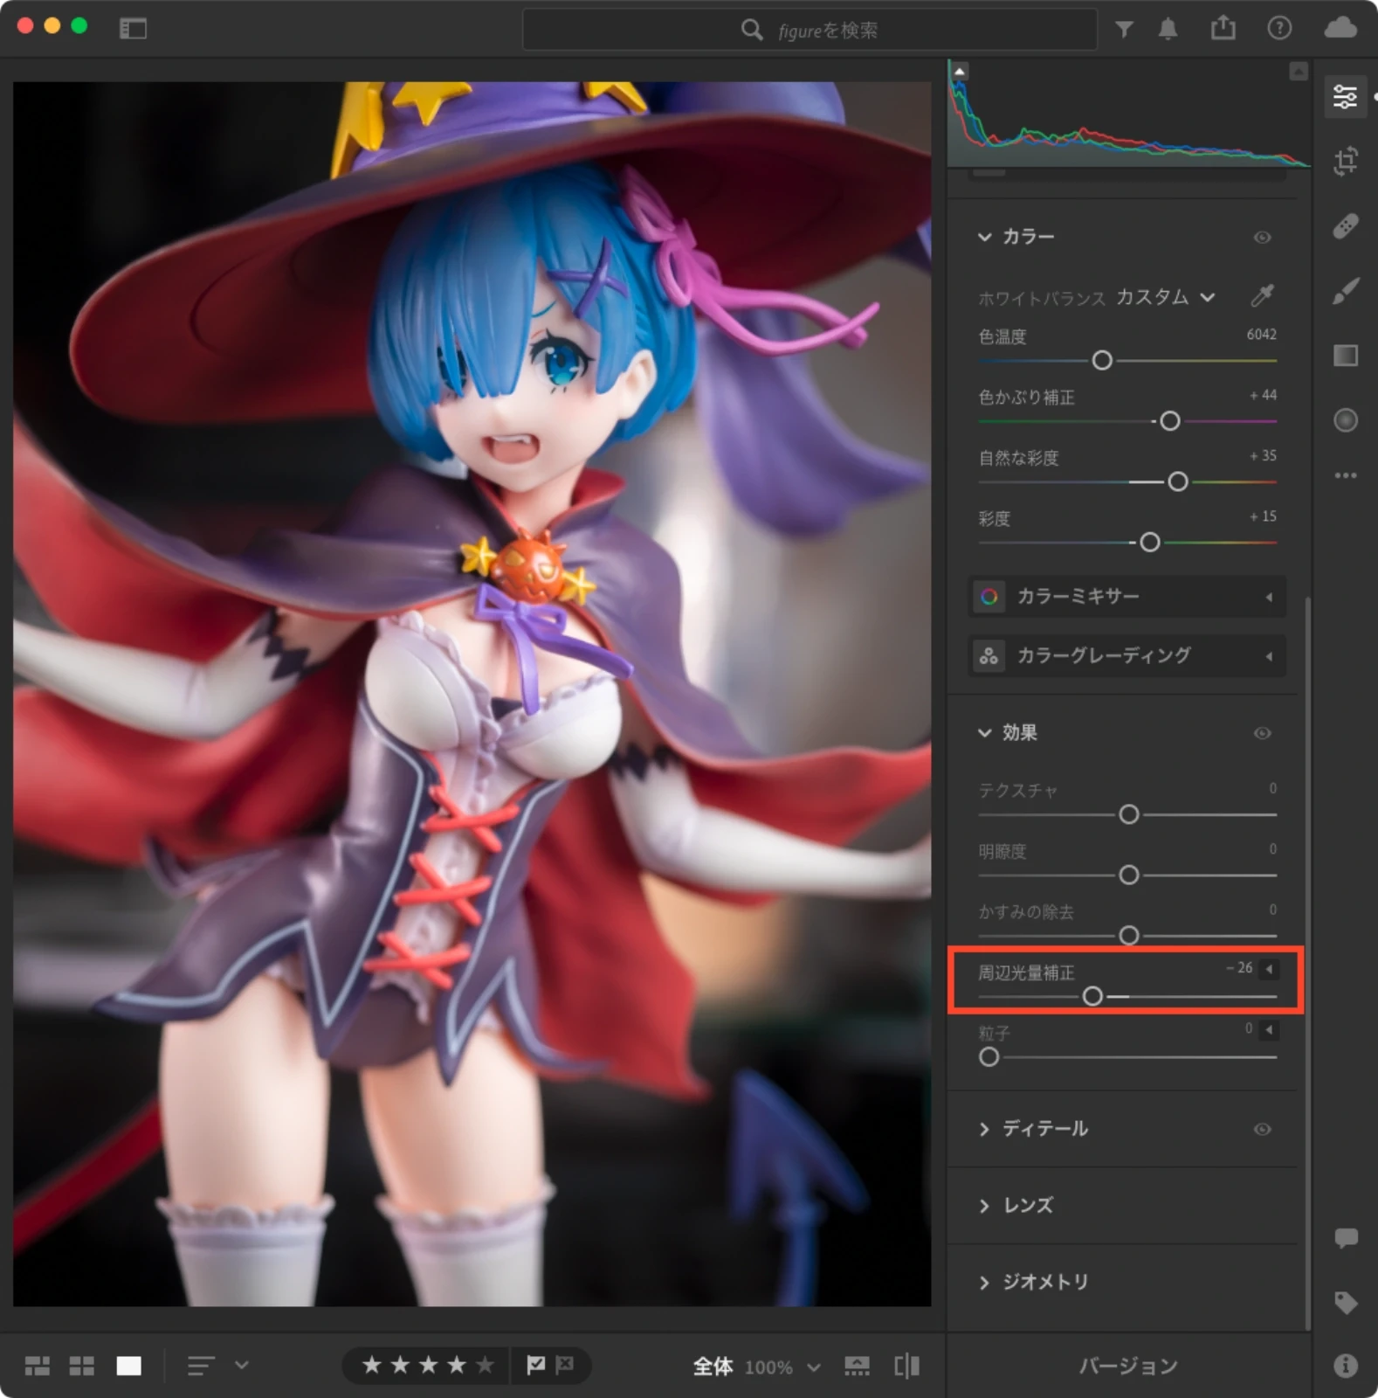Open the Edit sliders panel icon
The width and height of the screenshot is (1378, 1398).
tap(1345, 96)
